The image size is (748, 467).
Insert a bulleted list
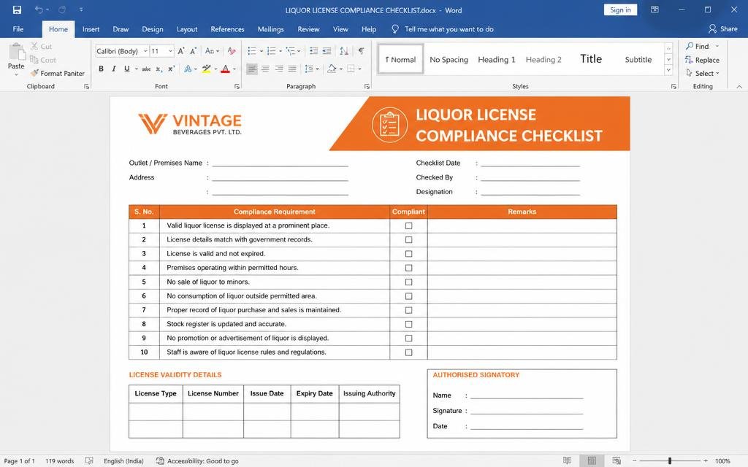point(252,51)
